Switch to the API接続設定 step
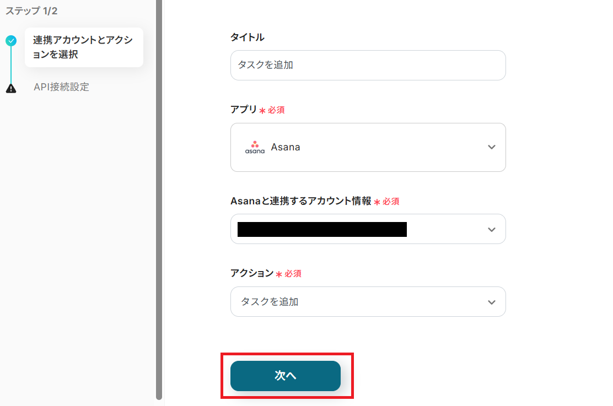The image size is (613, 406). coord(61,87)
